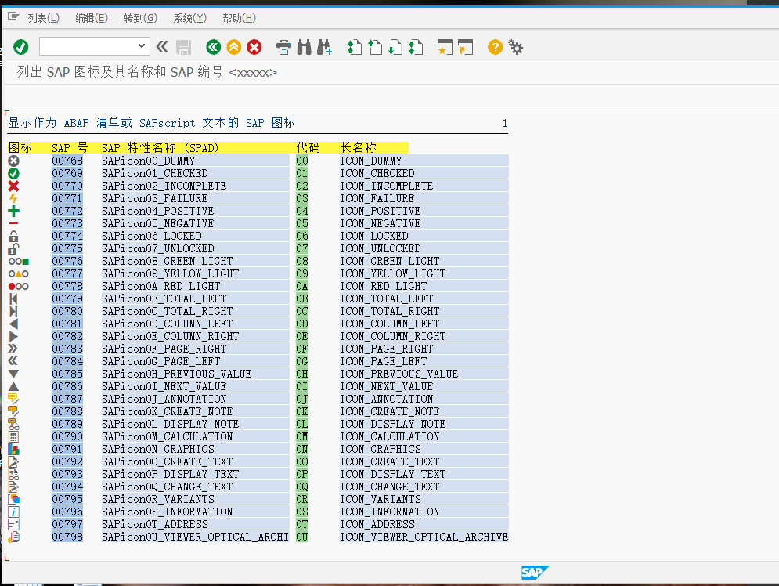Open the 系统(Y) menu
The image size is (779, 586).
pos(189,17)
